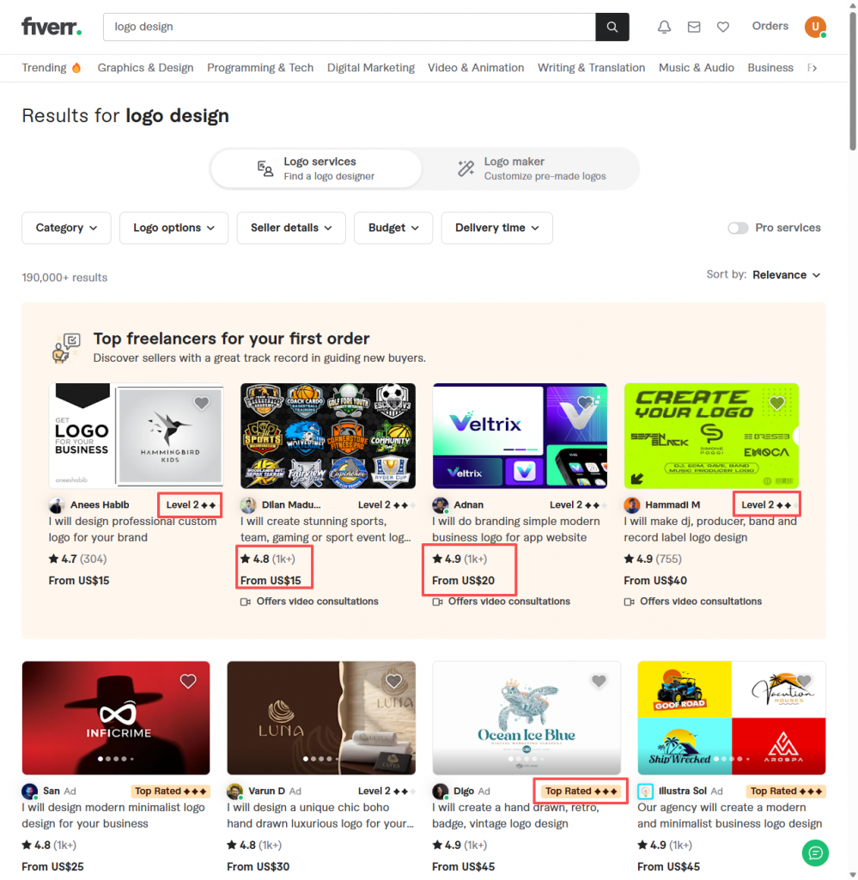This screenshot has height=880, width=858.
Task: Favorite the Veltrix gig by Adnan
Action: pyautogui.click(x=585, y=403)
